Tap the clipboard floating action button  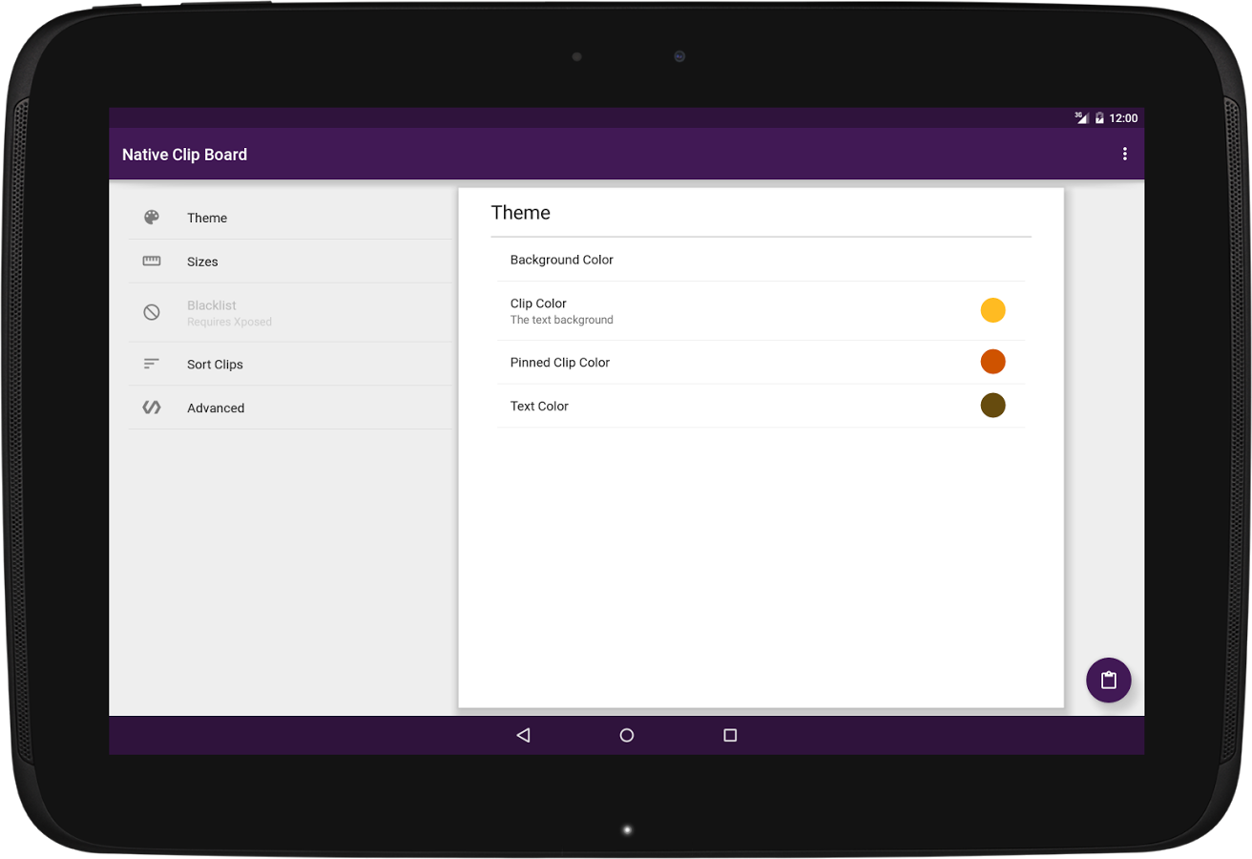click(1108, 680)
